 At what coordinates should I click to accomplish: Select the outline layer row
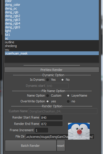click(x=52, y=42)
